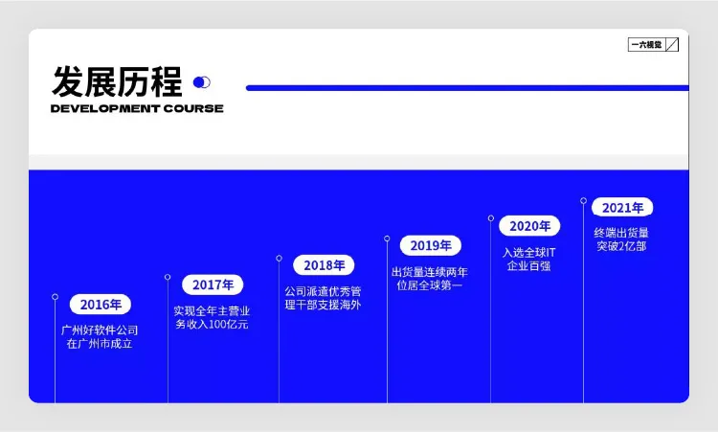Viewport: 718px width, 432px height.
Task: Click the overlapping blue circles icon beside the title
Action: click(x=201, y=82)
